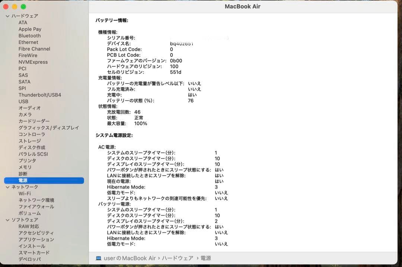Select スマートカード in the sidebar
This screenshot has width=402, height=267.
point(34,253)
